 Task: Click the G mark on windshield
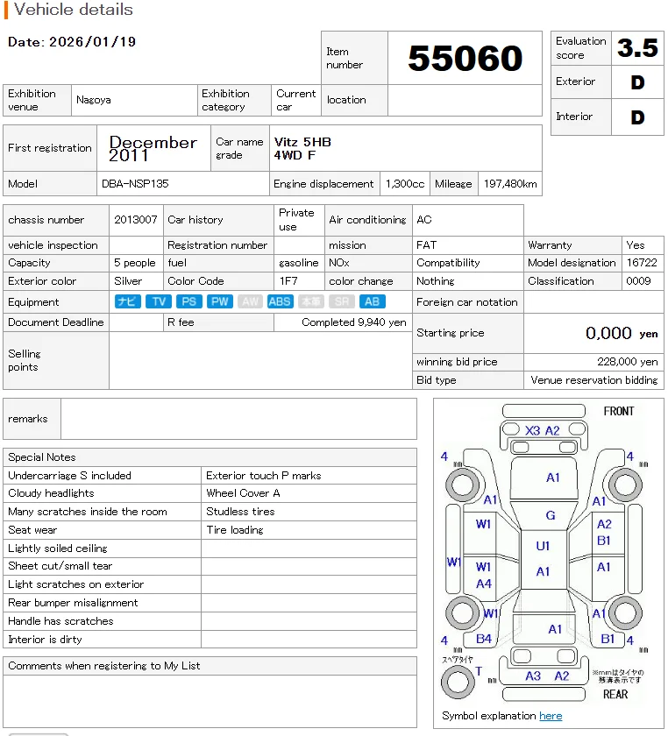[550, 515]
